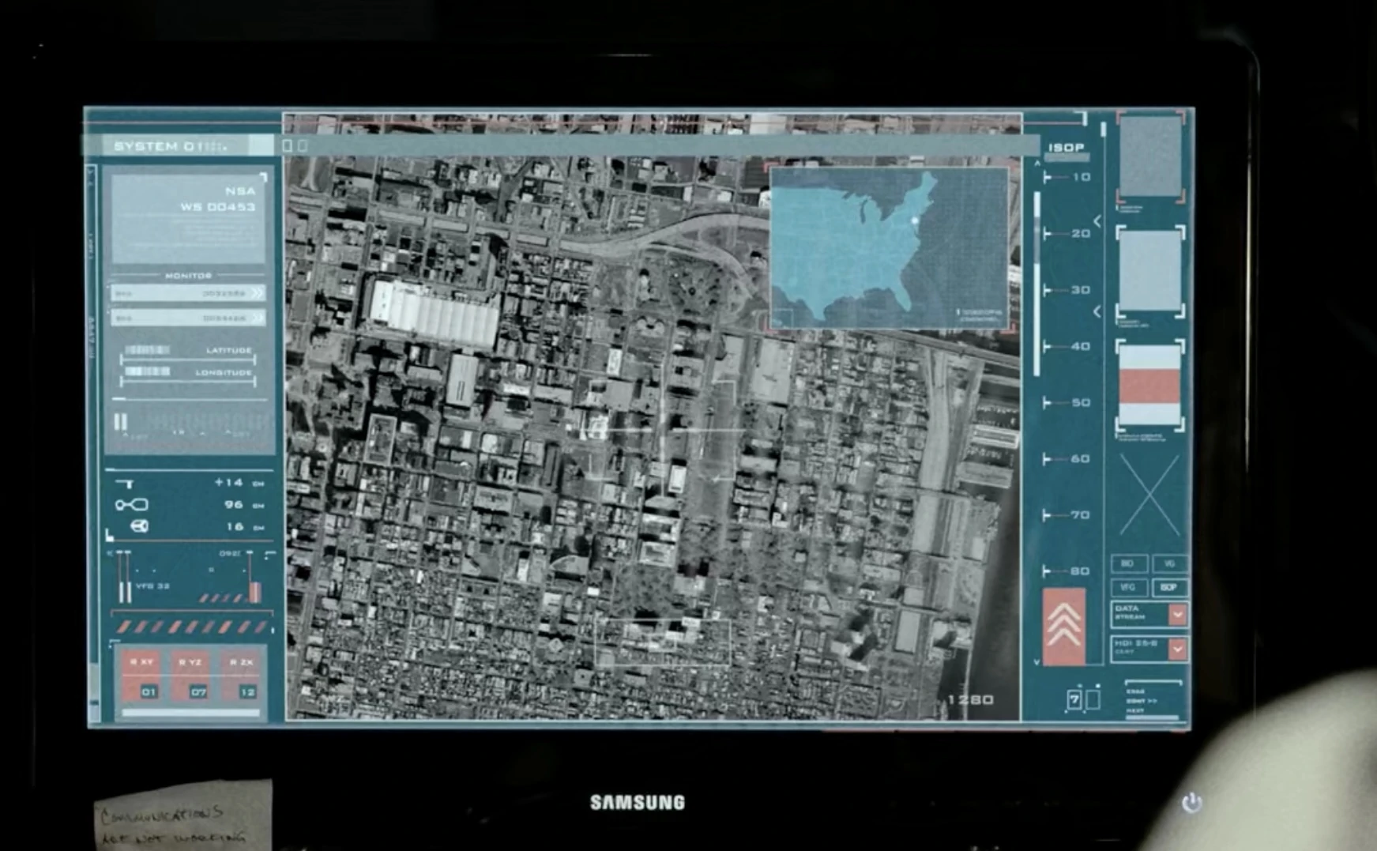Click the VFO 32 label

point(152,586)
